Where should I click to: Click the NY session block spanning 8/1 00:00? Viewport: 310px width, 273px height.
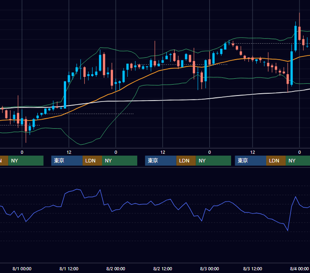pyautogui.click(x=26, y=161)
